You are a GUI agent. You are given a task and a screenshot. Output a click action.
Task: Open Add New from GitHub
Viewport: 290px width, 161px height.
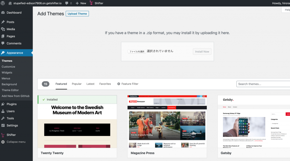pos(16,96)
